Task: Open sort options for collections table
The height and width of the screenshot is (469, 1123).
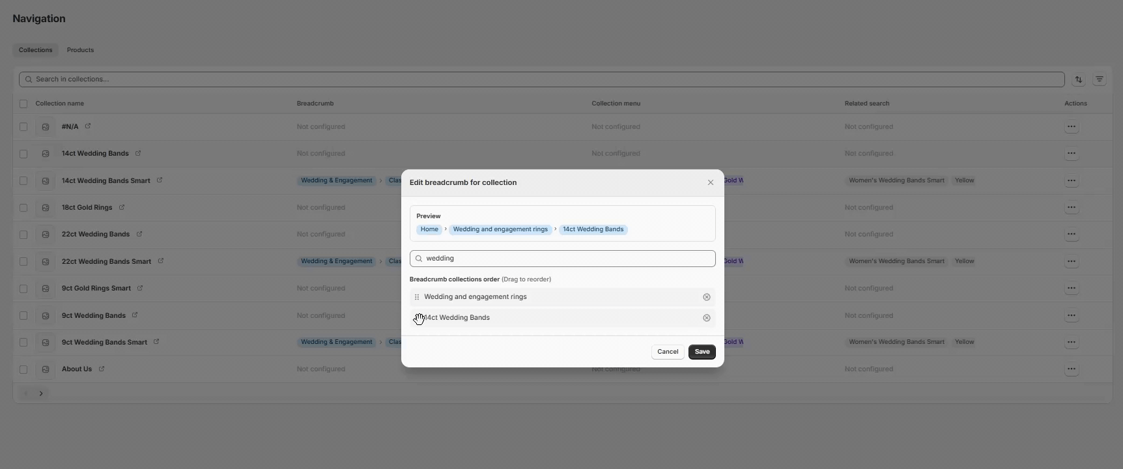Action: click(1079, 79)
